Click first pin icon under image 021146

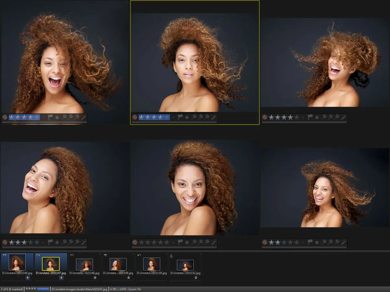[x=64, y=117]
